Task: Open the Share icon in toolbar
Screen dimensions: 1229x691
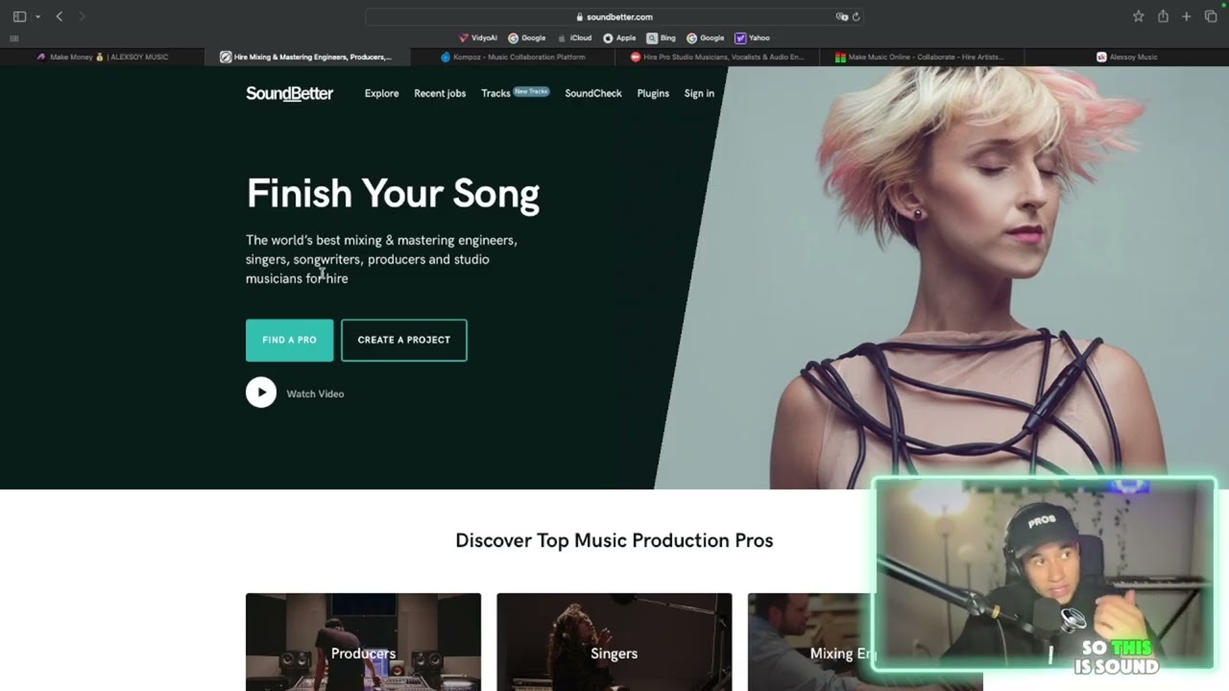Action: pos(1163,16)
